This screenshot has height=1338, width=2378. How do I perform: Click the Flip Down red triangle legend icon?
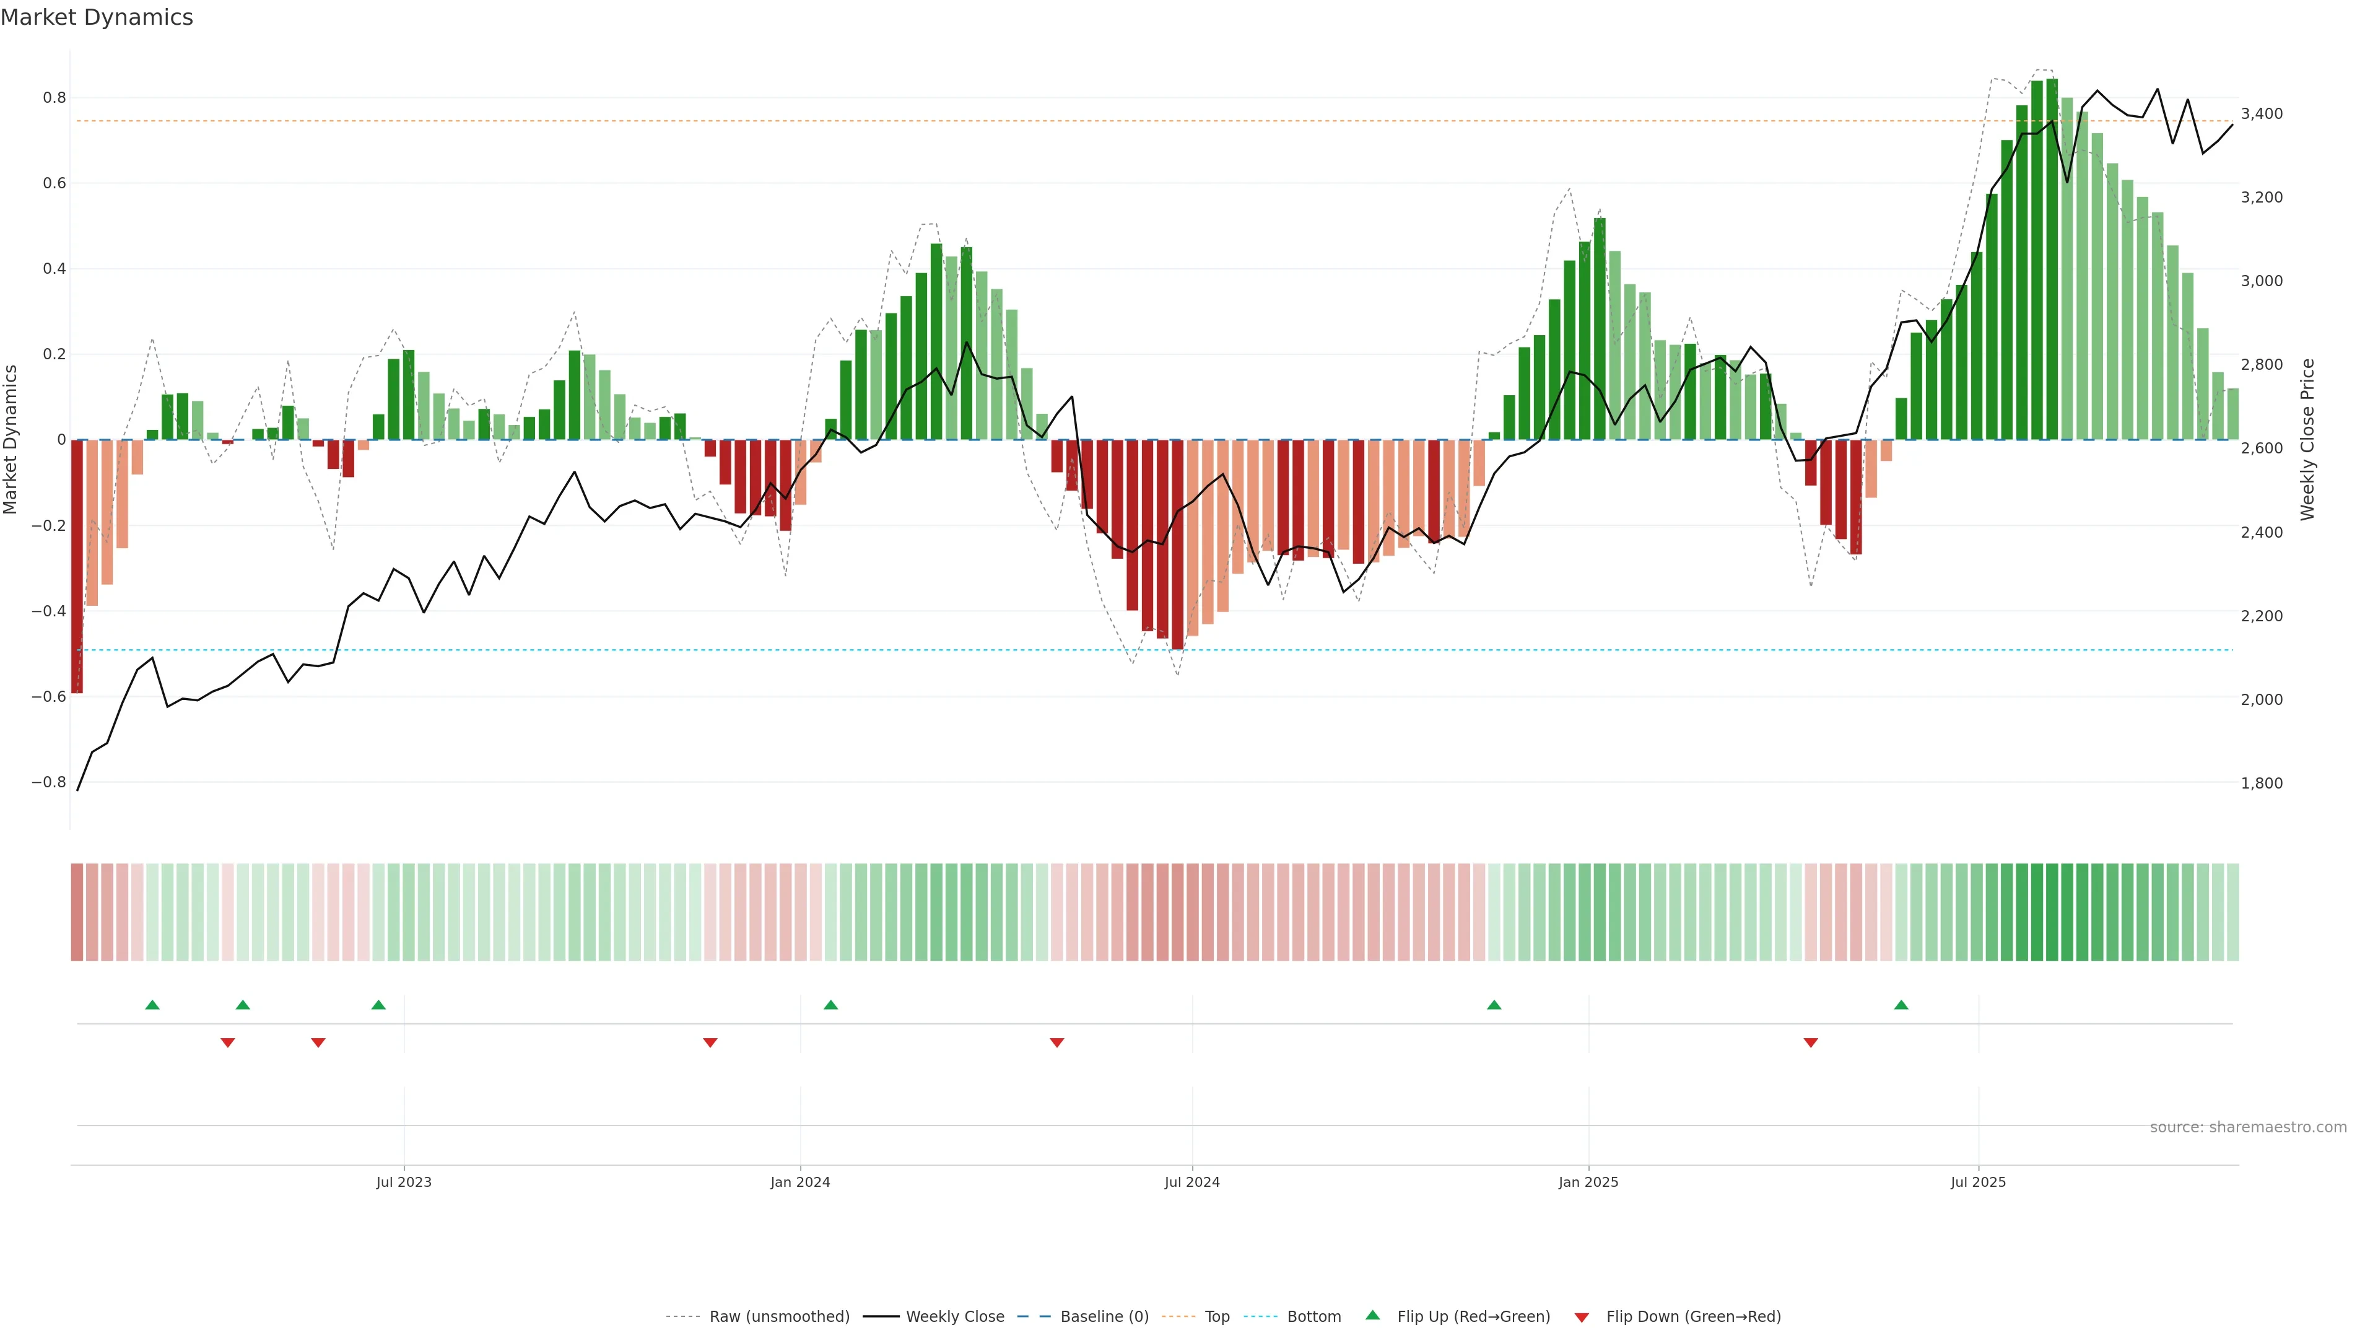click(1582, 1317)
